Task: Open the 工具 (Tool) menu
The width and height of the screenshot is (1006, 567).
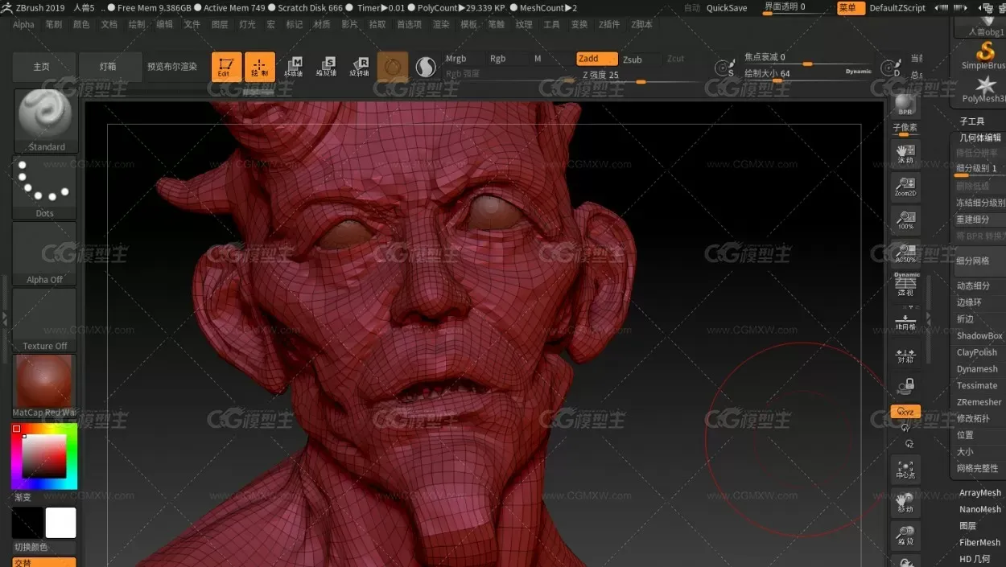Action: point(551,25)
